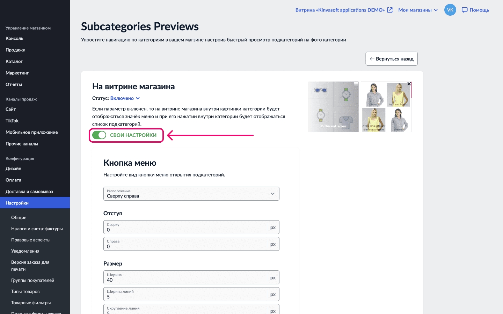
Task: Open Доставка и самовывоз section
Action: (x=29, y=192)
